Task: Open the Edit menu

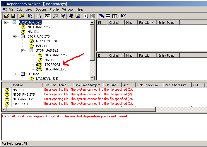Action: 19,9
